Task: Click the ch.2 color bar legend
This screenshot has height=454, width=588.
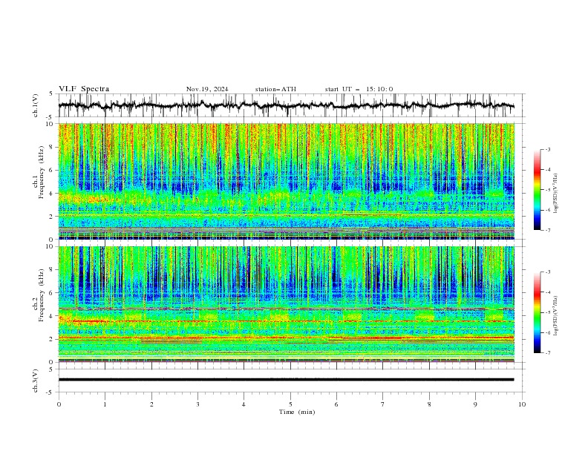Action: [x=537, y=312]
